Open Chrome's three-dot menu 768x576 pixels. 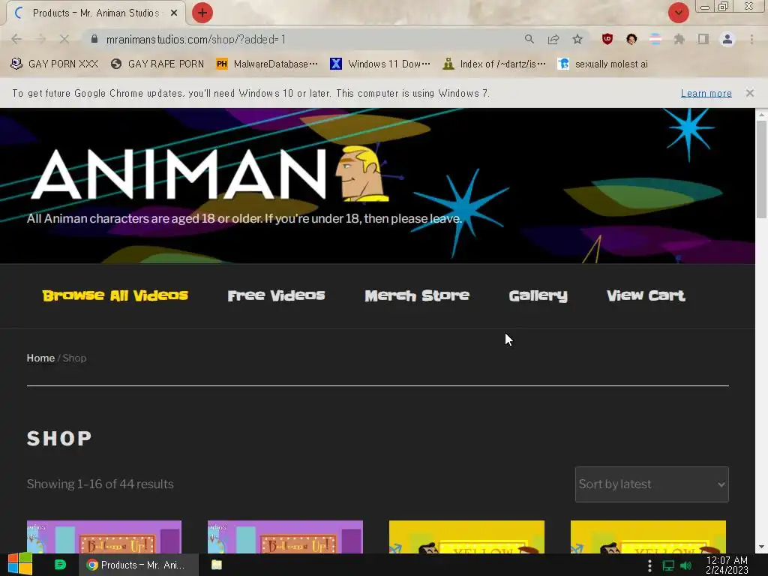point(751,39)
